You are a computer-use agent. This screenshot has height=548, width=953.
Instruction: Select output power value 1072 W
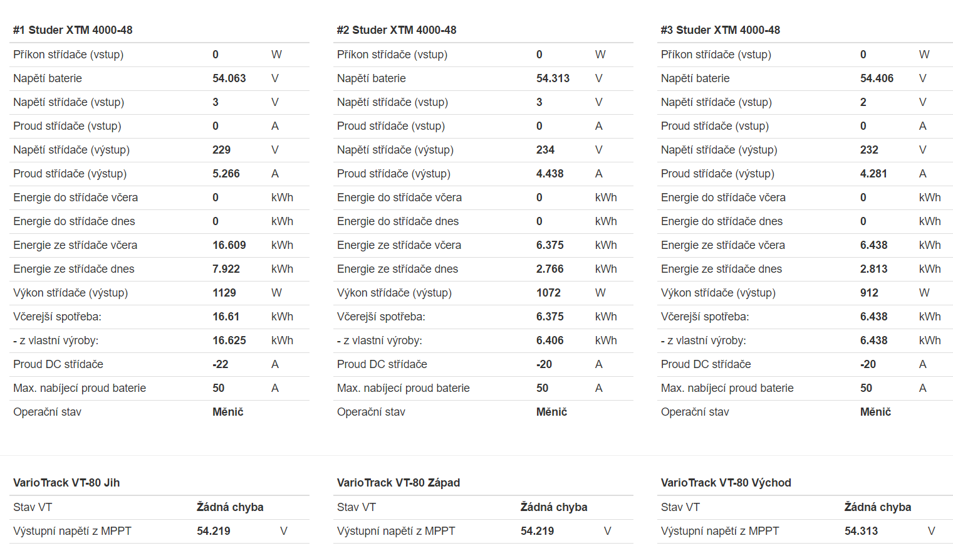point(548,293)
